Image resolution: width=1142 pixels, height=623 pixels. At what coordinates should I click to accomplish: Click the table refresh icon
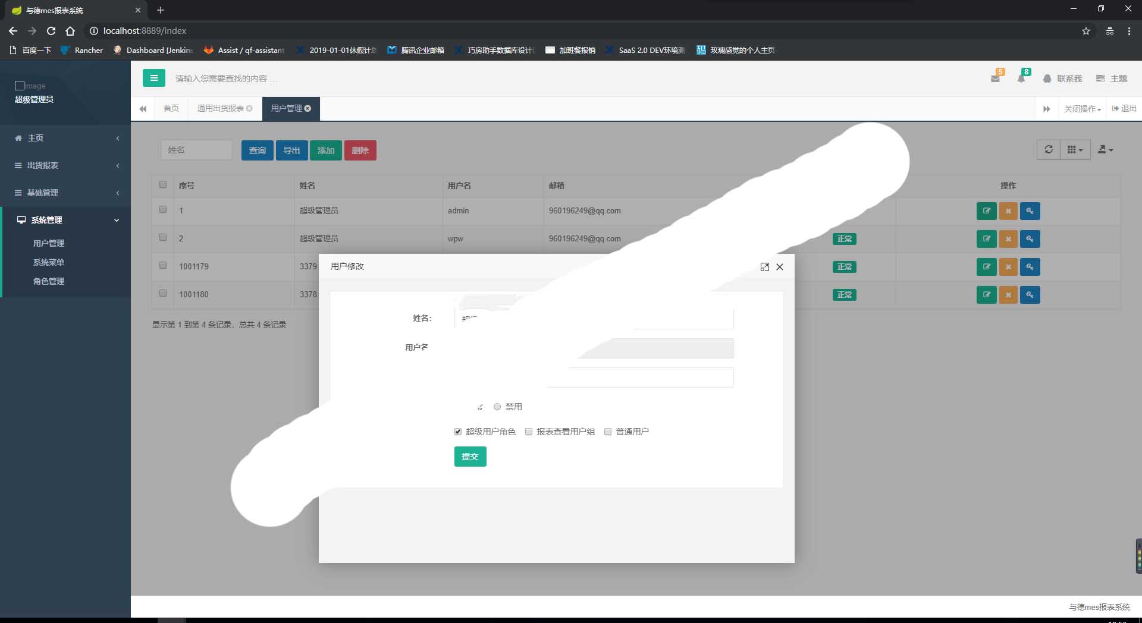tap(1049, 150)
